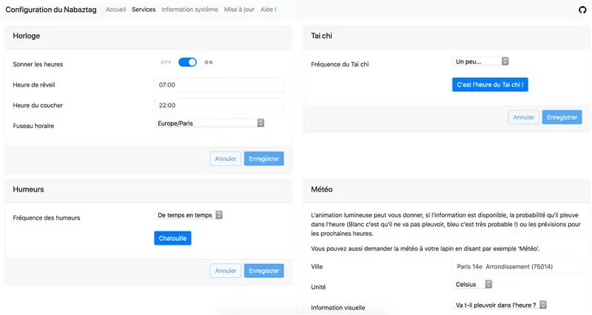
Task: Click the Météo panel heading
Action: coord(322,189)
